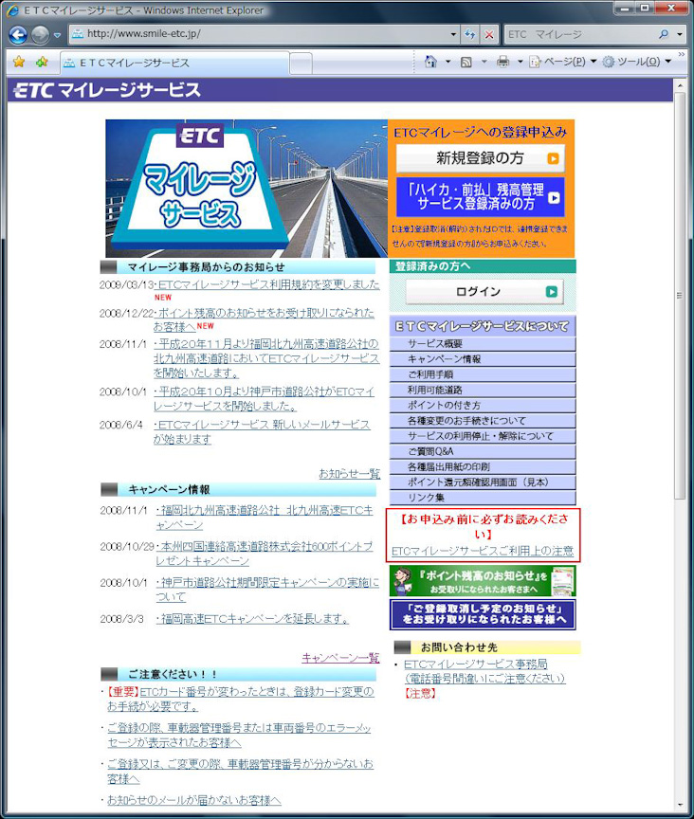Open the Home button dropdown arrow
Image resolution: width=694 pixels, height=819 pixels.
tap(447, 62)
